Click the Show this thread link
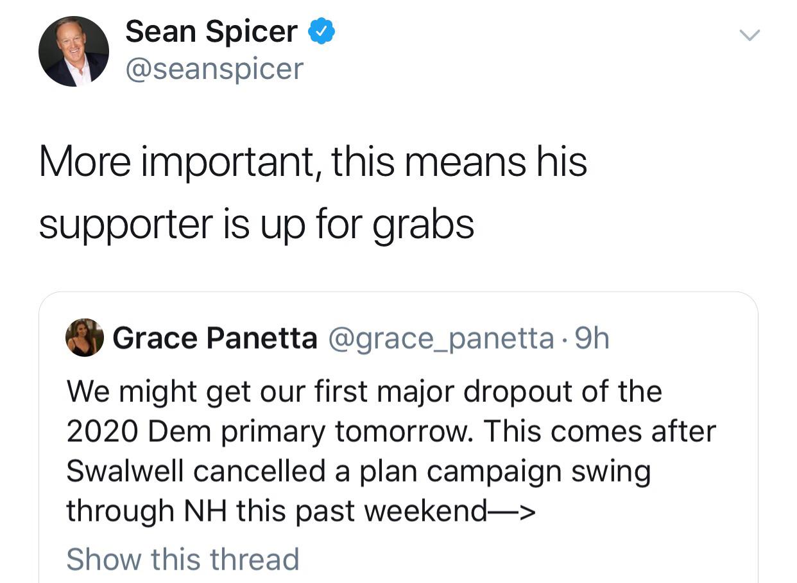Image resolution: width=797 pixels, height=583 pixels. pyautogui.click(x=183, y=559)
